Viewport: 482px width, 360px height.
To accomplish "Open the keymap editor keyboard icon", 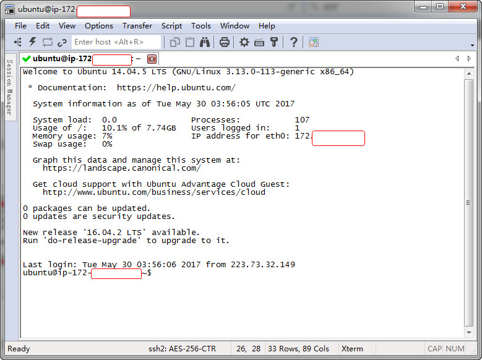I will point(259,42).
